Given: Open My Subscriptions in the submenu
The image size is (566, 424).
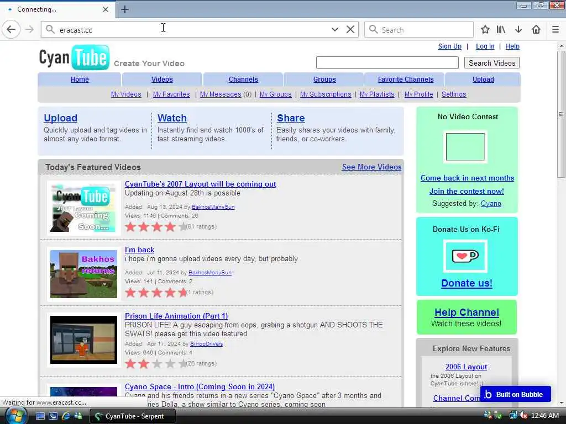Looking at the screenshot, I should 326,94.
